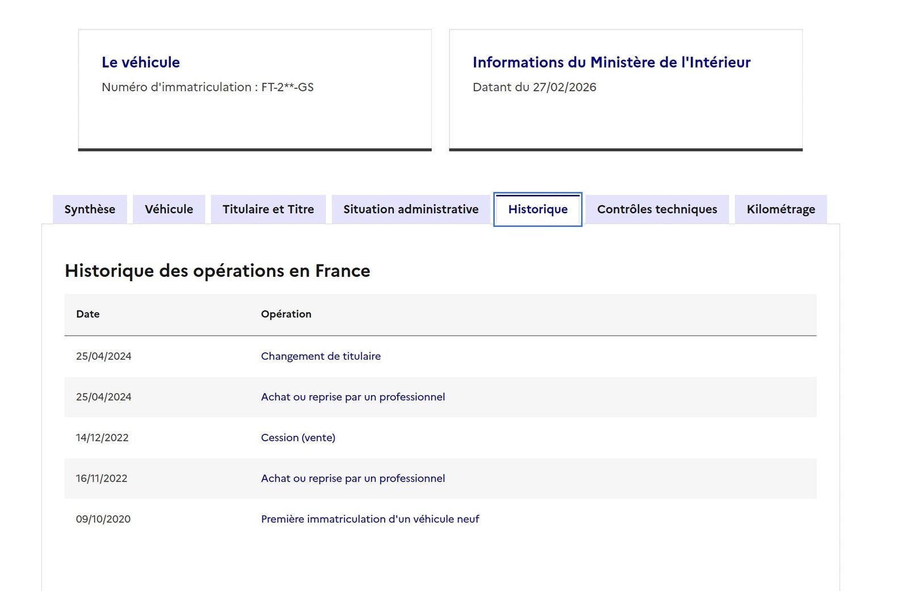Show the Kilométrage tab
Viewport: 908px width, 591px height.
pyautogui.click(x=780, y=209)
